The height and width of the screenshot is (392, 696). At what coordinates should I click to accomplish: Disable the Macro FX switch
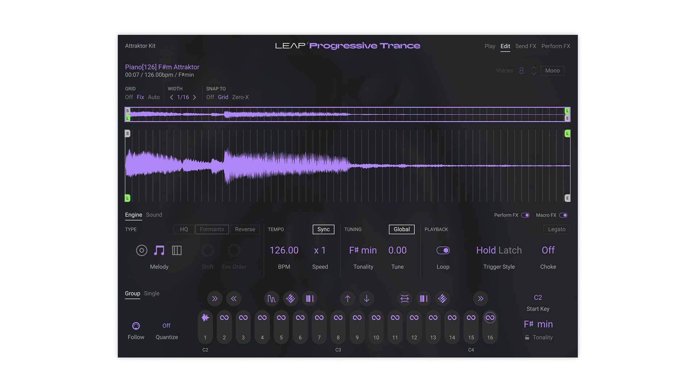tap(563, 215)
